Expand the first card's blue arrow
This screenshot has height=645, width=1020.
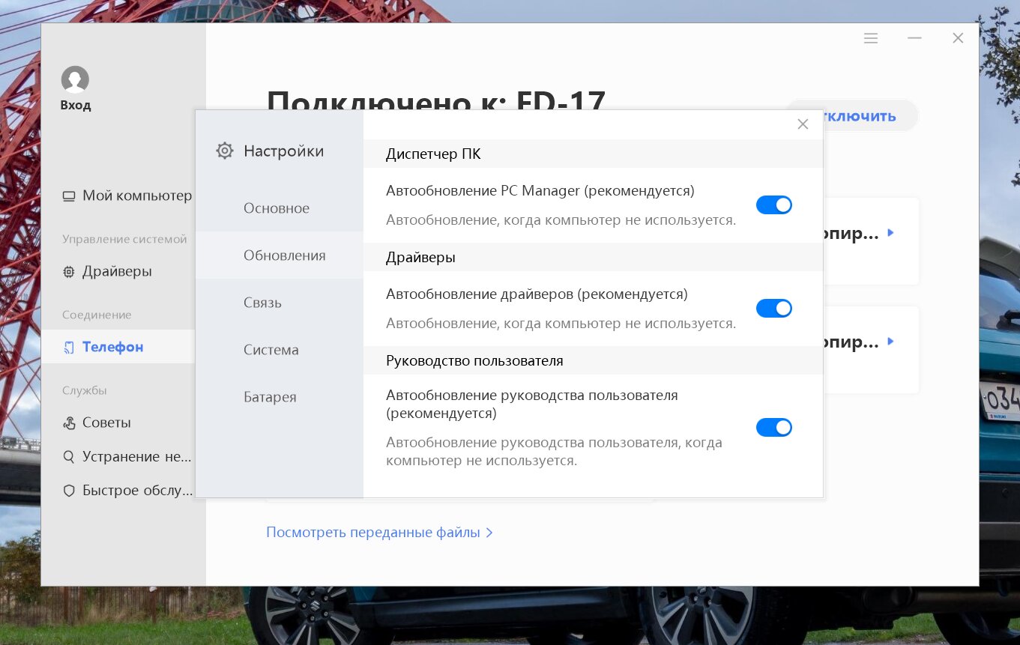tap(890, 233)
